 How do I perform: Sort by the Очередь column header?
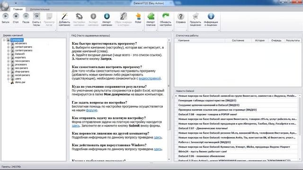click(x=276, y=41)
